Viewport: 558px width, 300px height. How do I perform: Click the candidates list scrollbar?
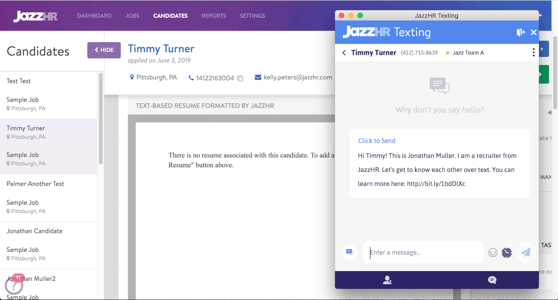[x=101, y=119]
